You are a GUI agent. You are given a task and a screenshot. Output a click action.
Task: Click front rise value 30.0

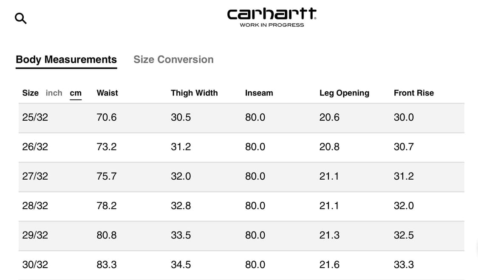[x=404, y=118]
